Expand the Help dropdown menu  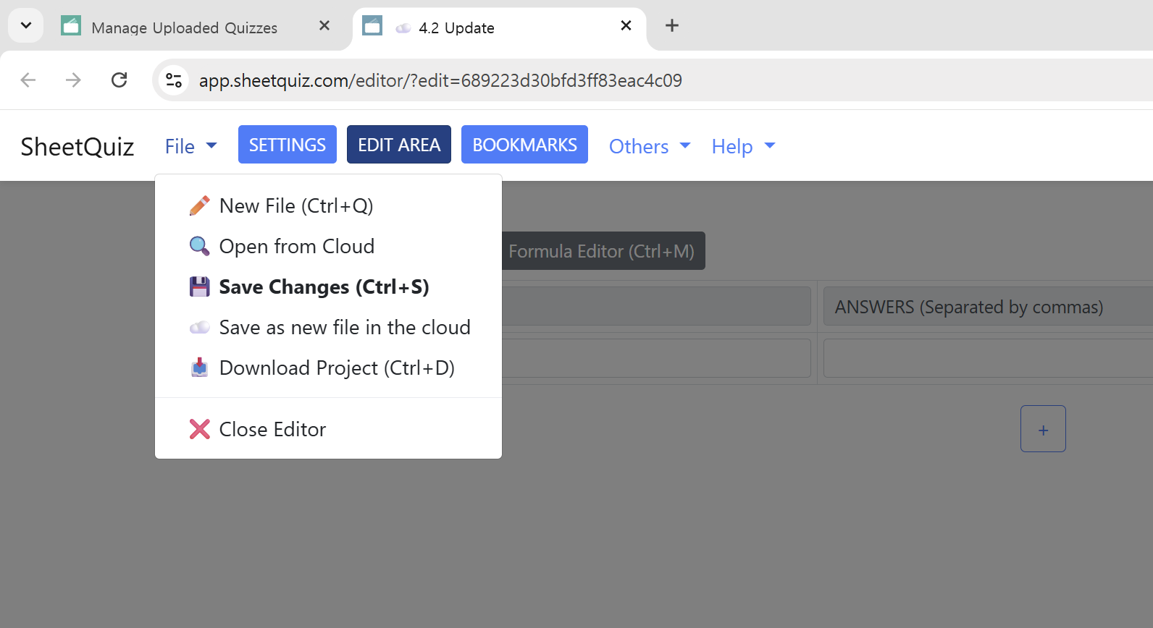pyautogui.click(x=742, y=146)
